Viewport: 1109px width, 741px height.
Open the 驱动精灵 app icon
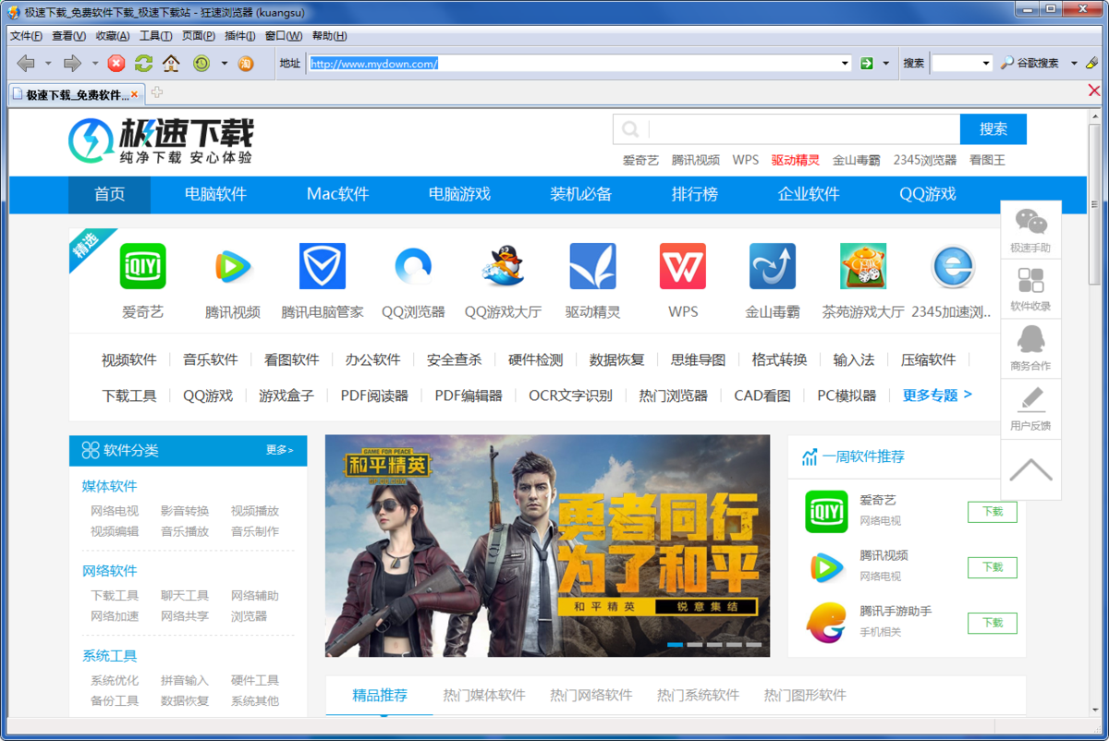pyautogui.click(x=592, y=266)
